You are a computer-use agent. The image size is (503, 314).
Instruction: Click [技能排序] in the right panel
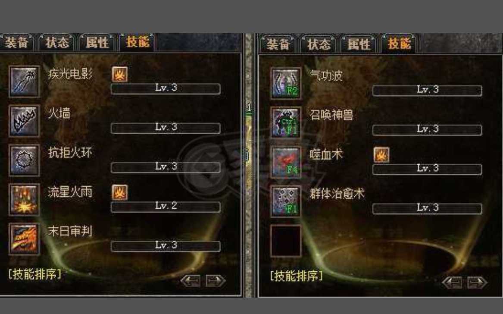(x=296, y=276)
